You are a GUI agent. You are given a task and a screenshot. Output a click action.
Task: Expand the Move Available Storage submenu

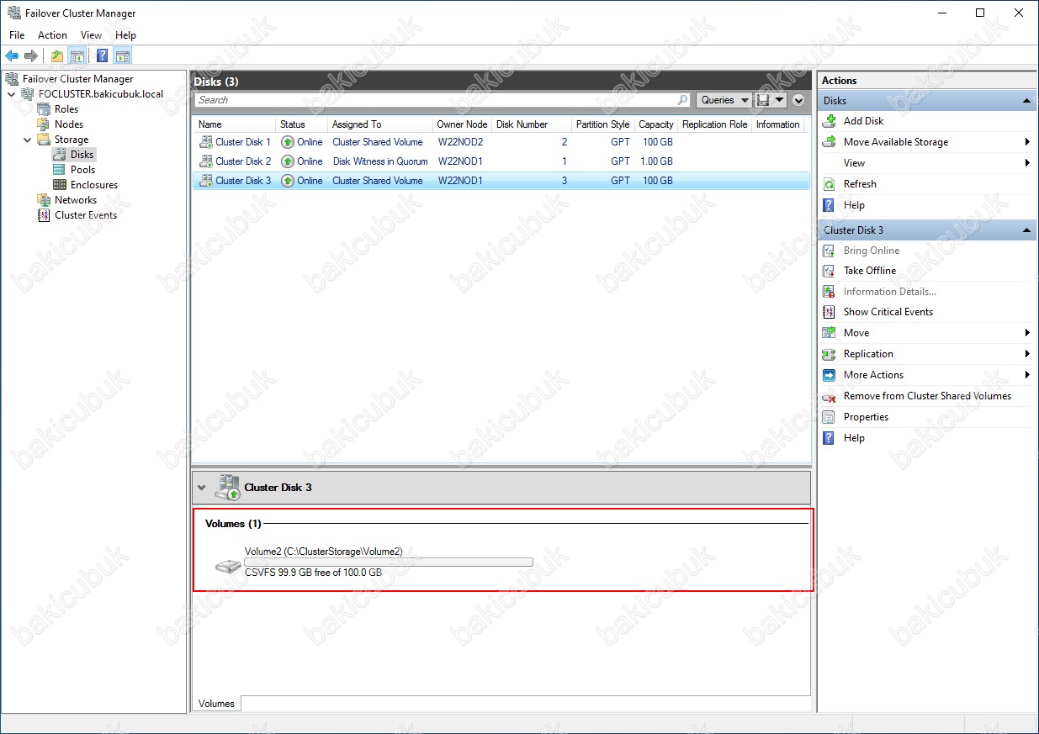pos(1028,142)
